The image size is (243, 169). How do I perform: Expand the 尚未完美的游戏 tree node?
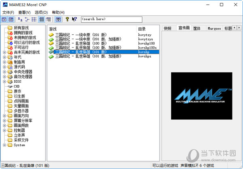tap(4, 52)
